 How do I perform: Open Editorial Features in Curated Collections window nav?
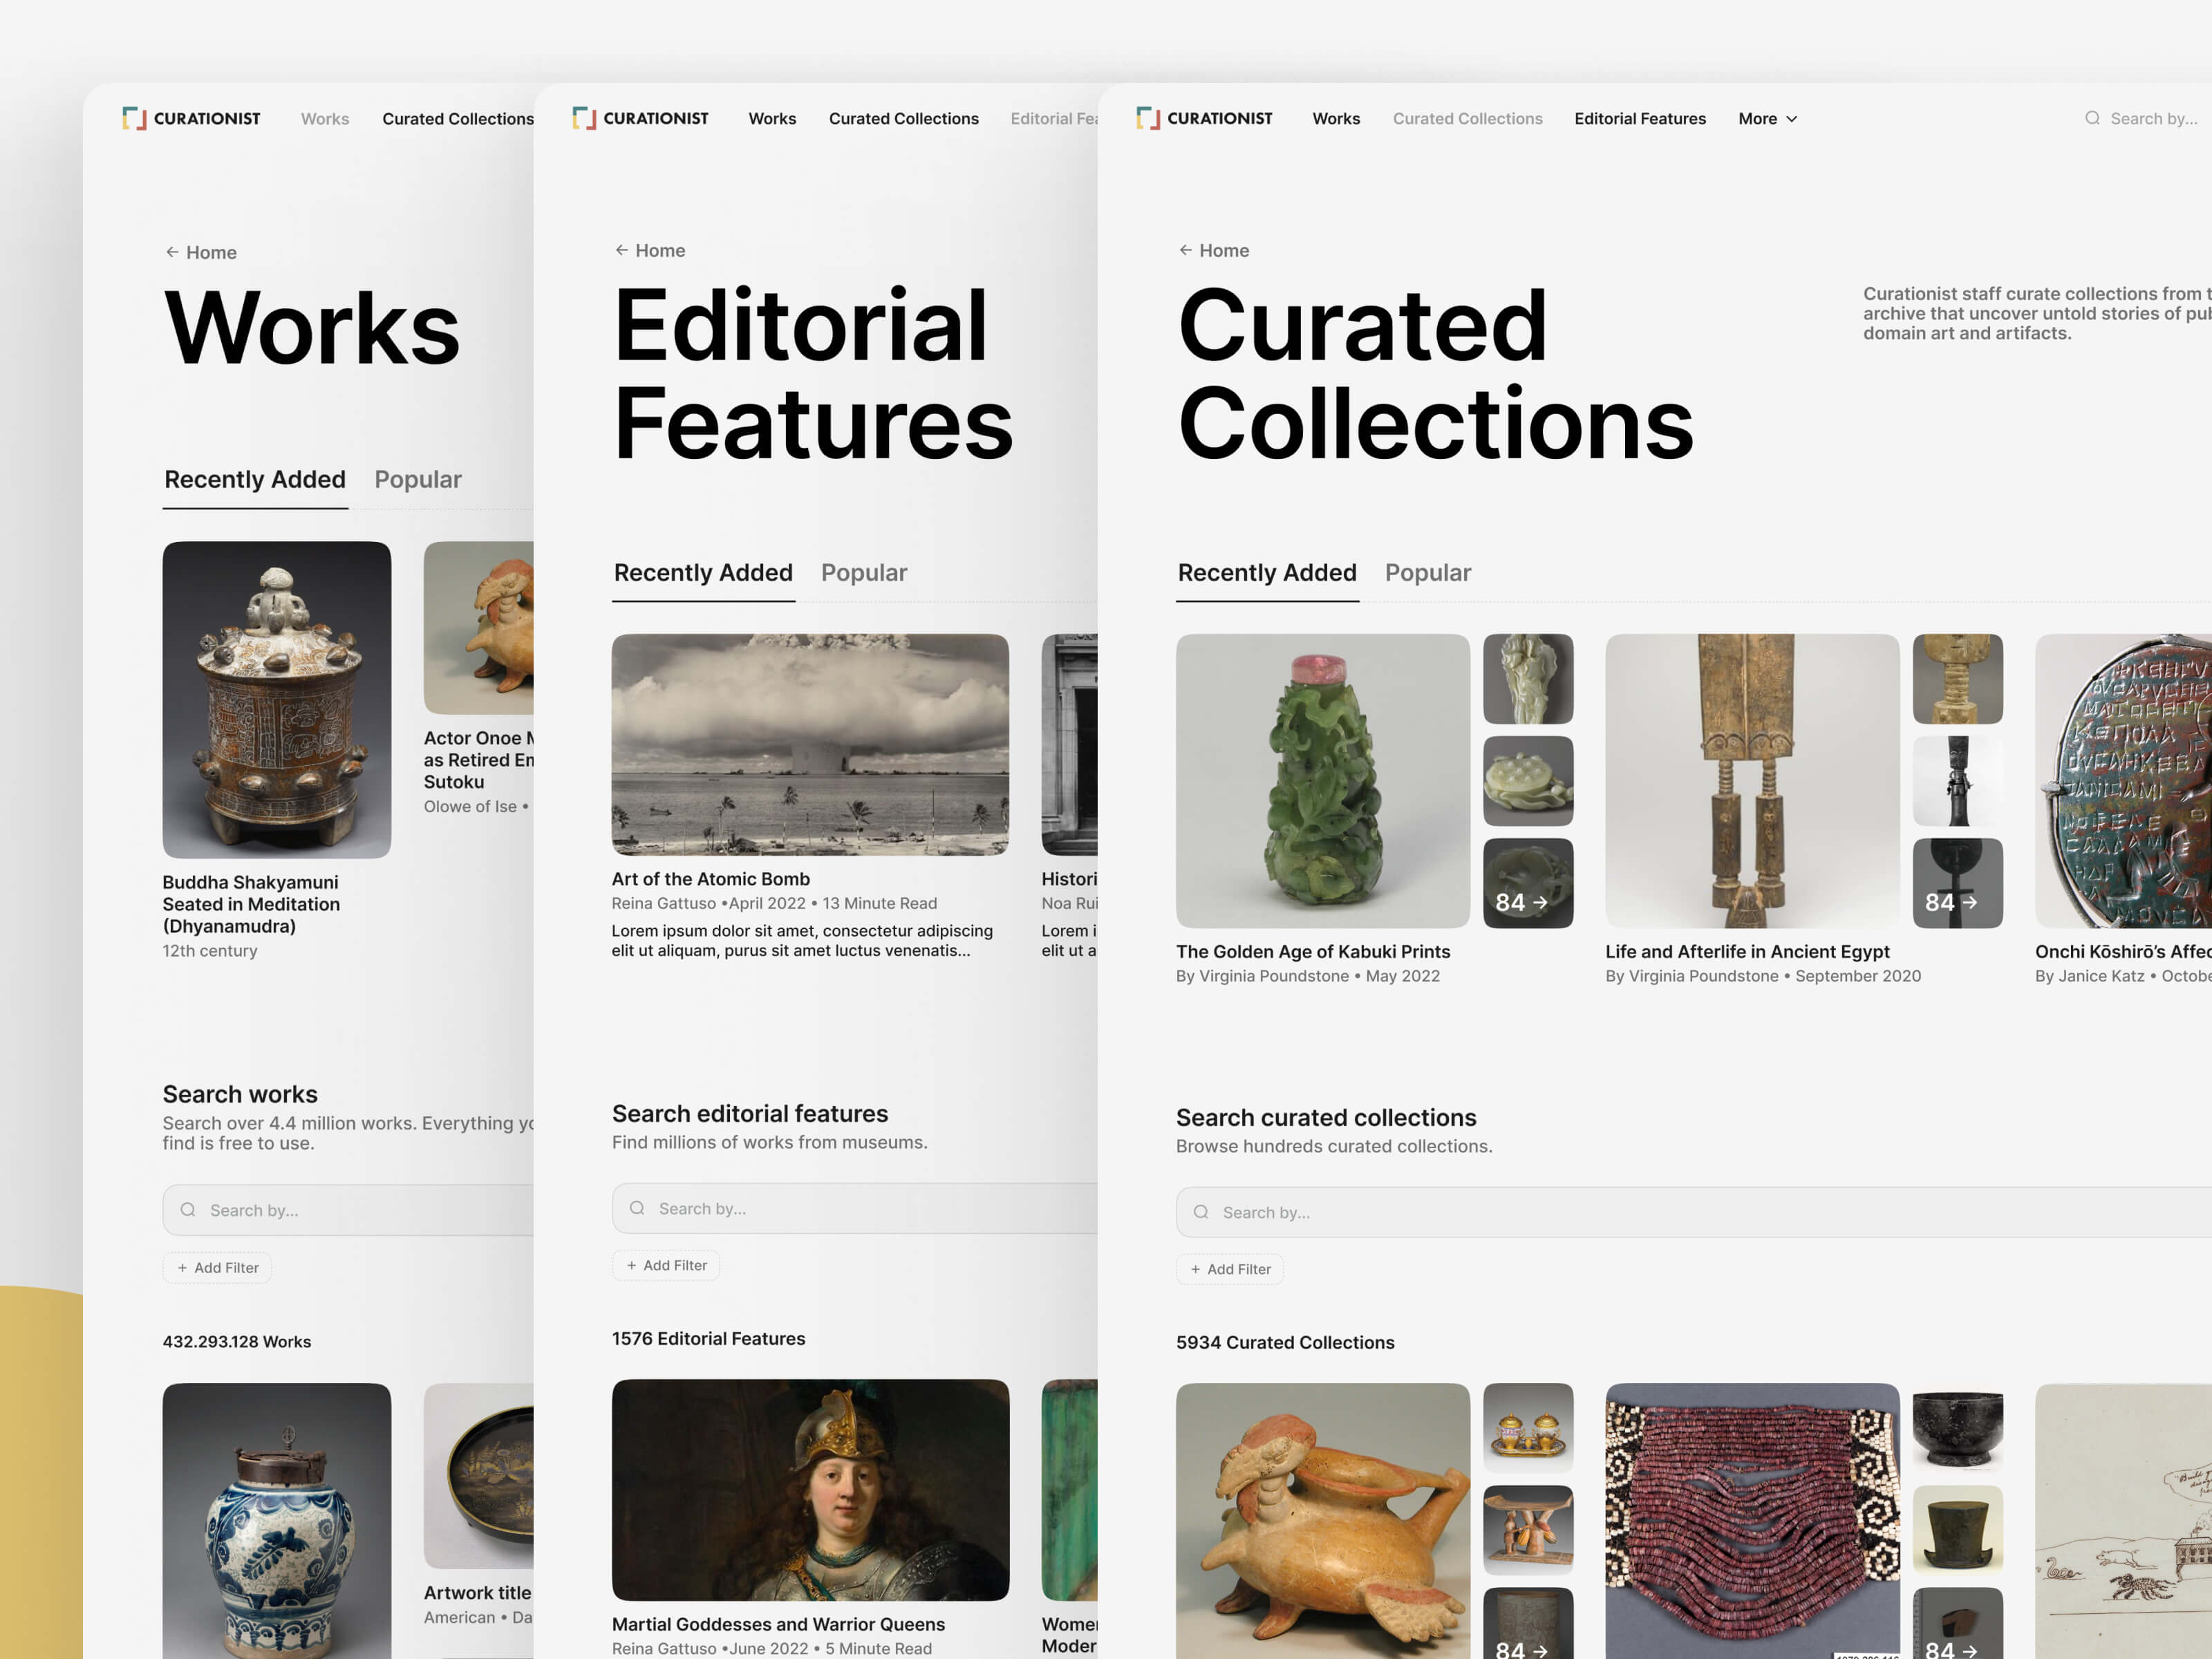click(1640, 118)
